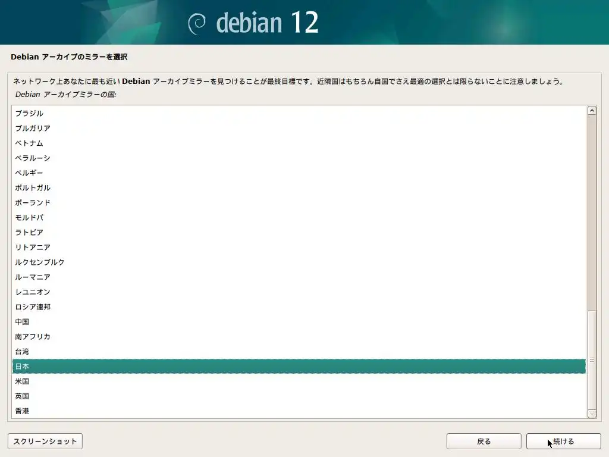Take a screenshot with スクリーンショット button
609x457 pixels.
tap(45, 442)
